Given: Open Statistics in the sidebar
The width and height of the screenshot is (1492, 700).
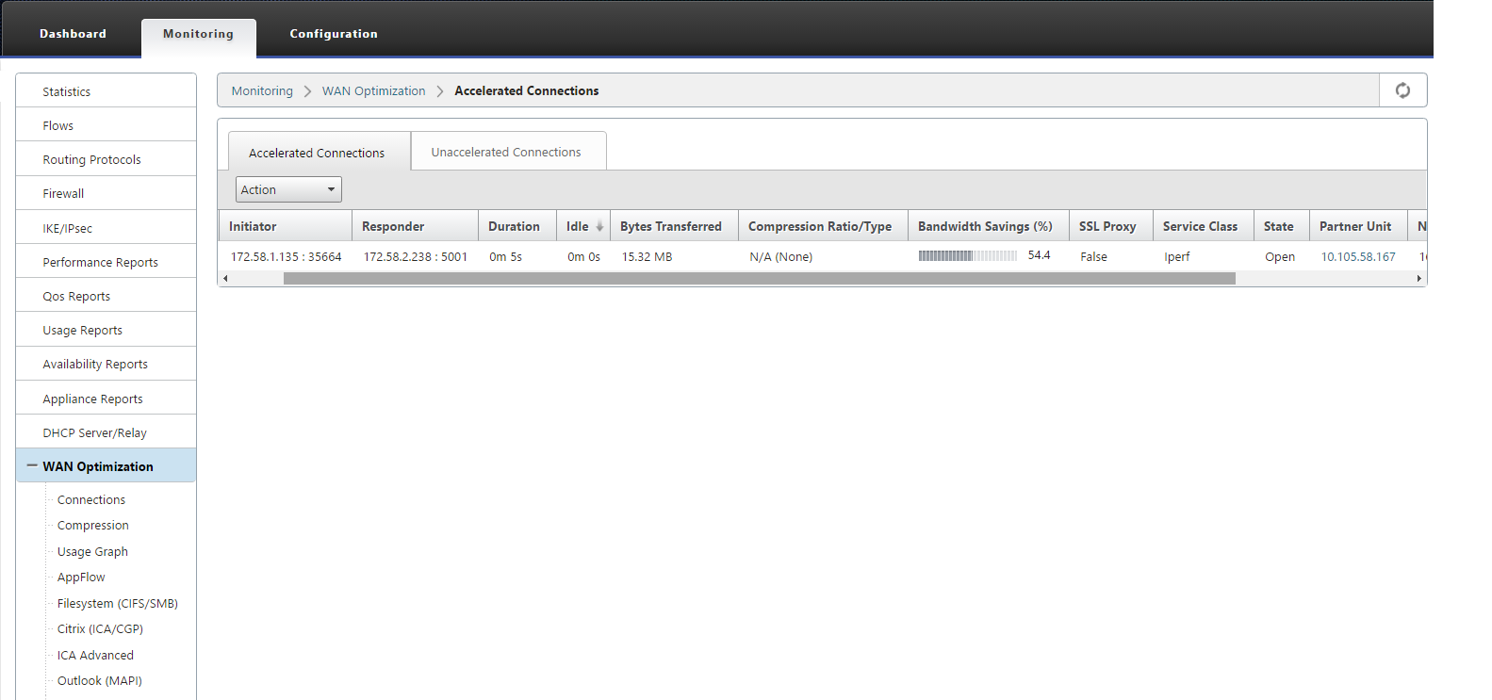Looking at the screenshot, I should pyautogui.click(x=106, y=91).
